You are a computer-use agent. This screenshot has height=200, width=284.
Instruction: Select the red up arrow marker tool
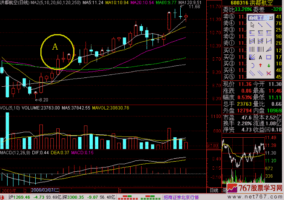pos(260,65)
